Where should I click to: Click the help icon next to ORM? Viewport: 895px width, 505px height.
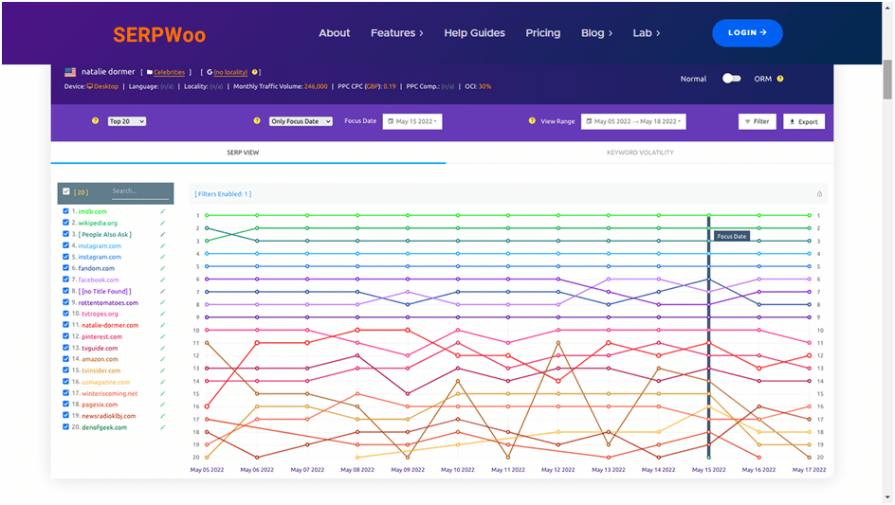[780, 79]
